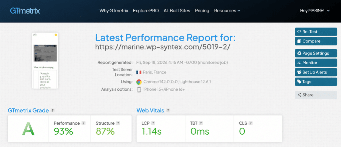Click the Tags button
The image size is (341, 147).
(316, 82)
